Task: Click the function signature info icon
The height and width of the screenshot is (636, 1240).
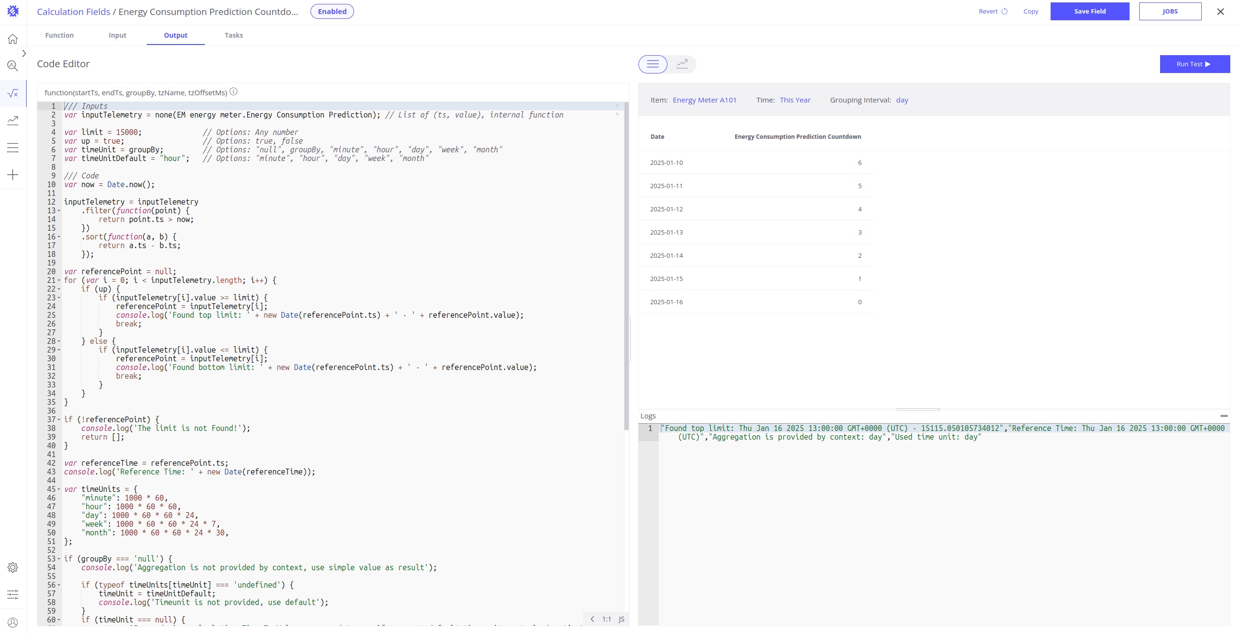Action: point(233,92)
